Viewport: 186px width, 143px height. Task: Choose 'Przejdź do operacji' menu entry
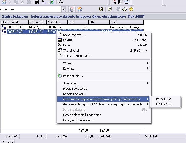click(104, 89)
